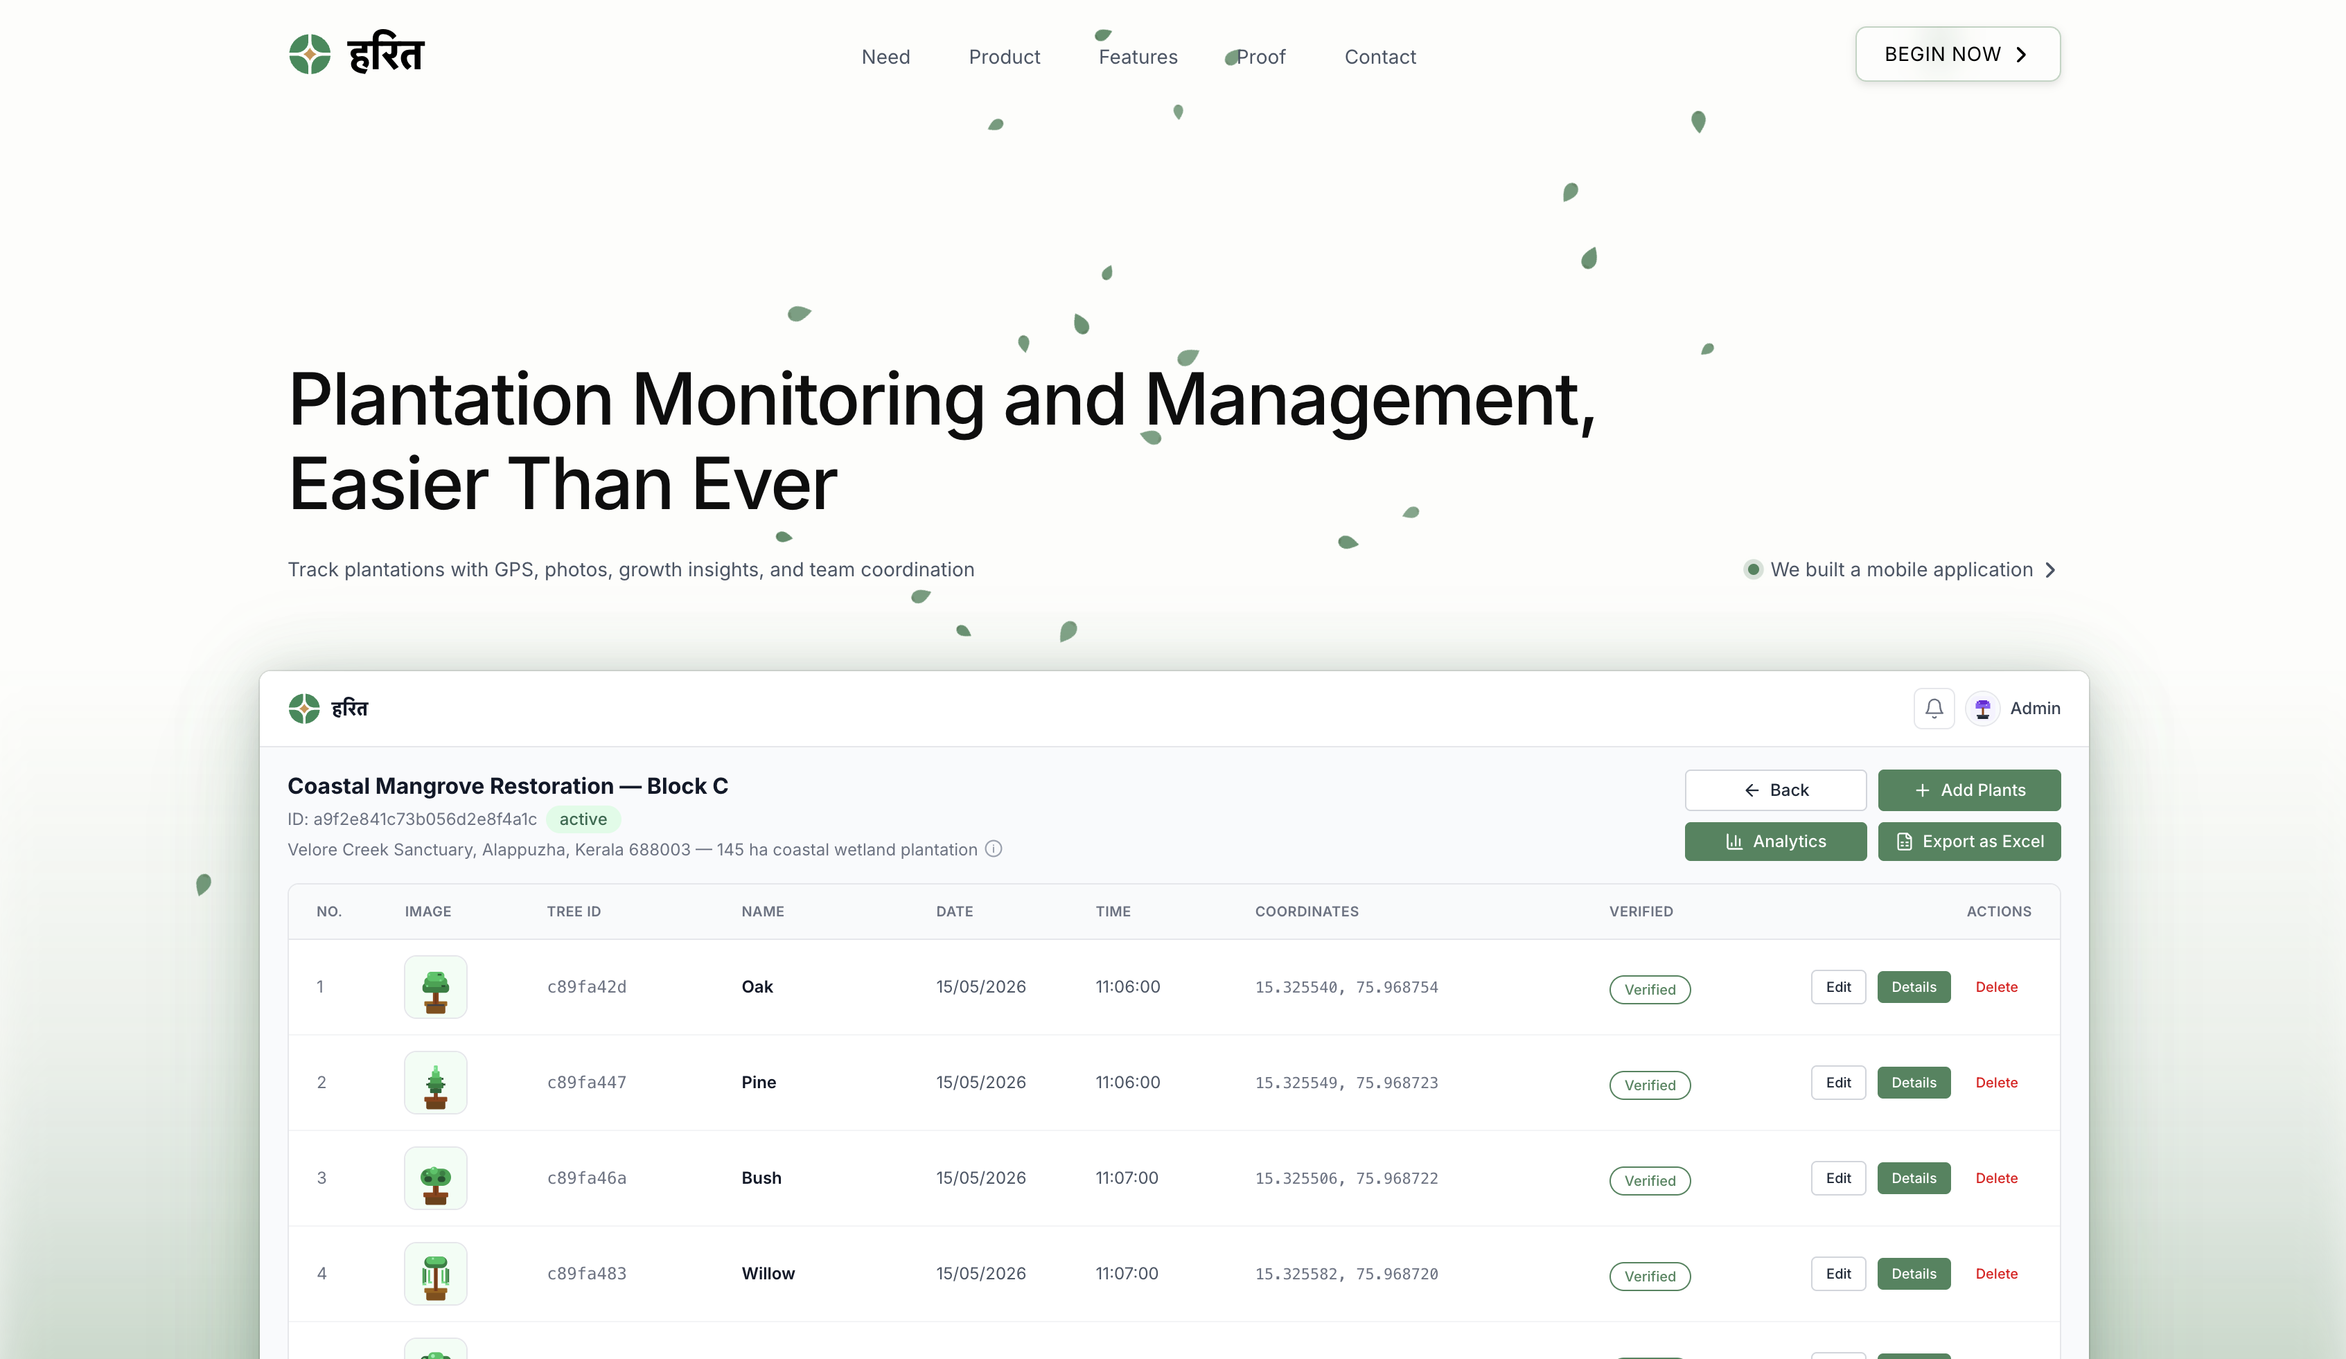Delete the Bush row

1996,1178
